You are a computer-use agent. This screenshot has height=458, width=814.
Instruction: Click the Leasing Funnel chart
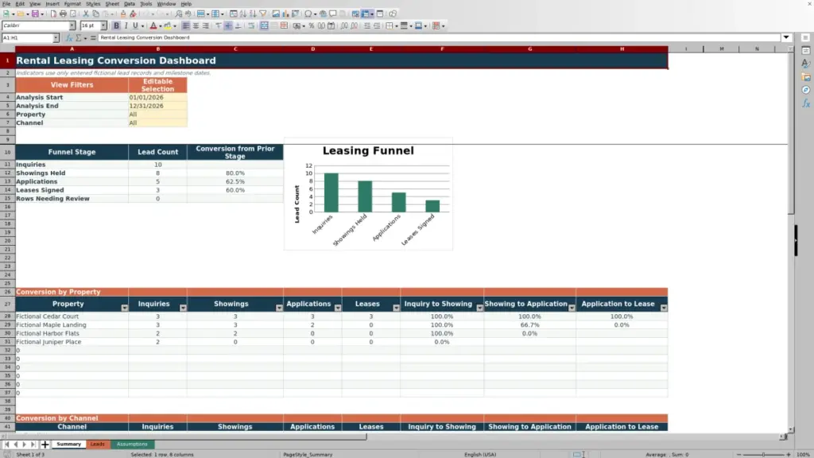coord(368,194)
